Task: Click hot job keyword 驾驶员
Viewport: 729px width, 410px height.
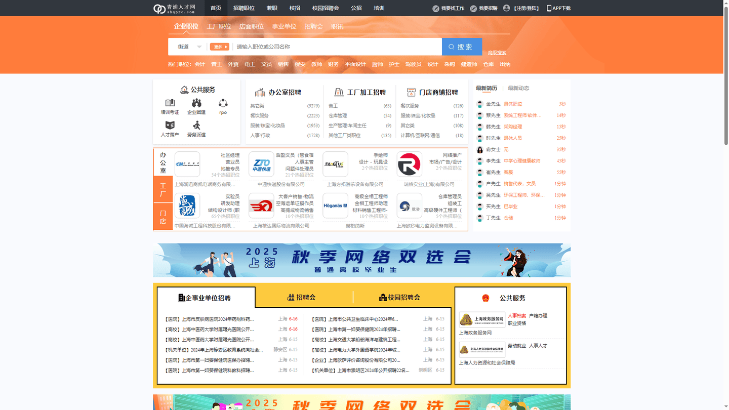Action: click(x=414, y=64)
